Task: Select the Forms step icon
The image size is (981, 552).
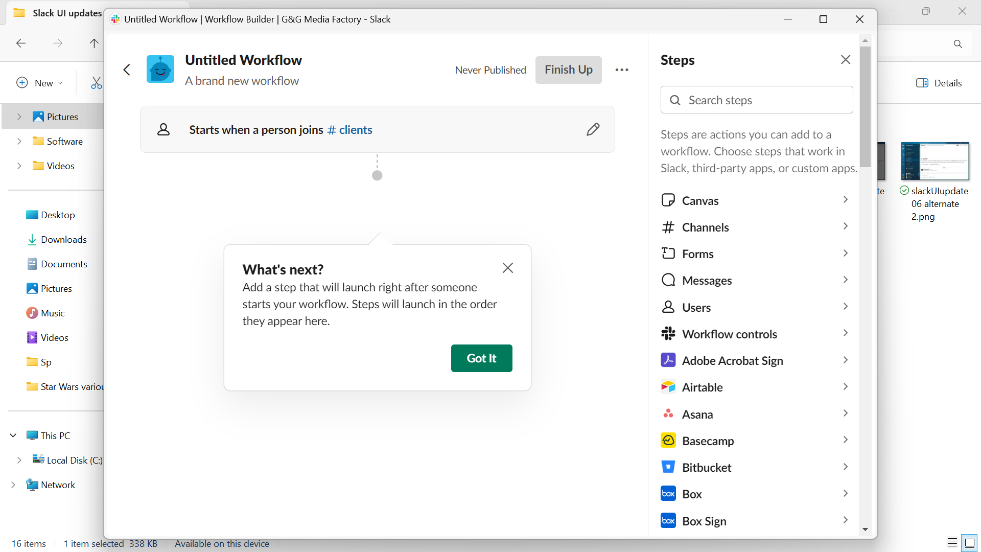Action: pos(668,253)
